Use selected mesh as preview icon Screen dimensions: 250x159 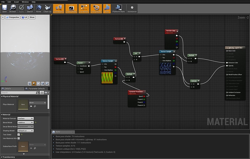pyautogui.click(x=47, y=83)
